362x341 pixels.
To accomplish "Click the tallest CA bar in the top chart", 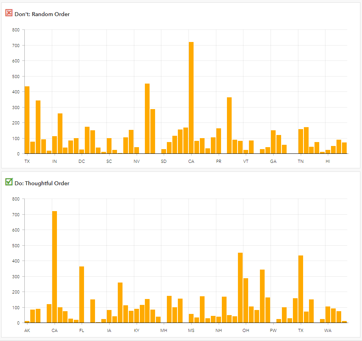I will (x=191, y=98).
